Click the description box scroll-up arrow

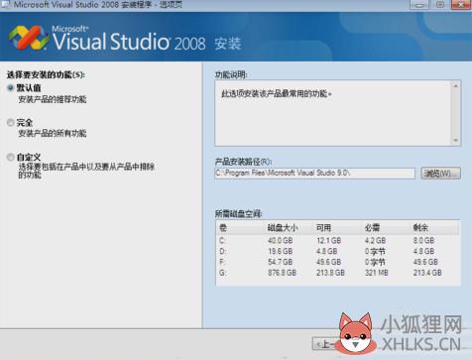click(x=456, y=86)
